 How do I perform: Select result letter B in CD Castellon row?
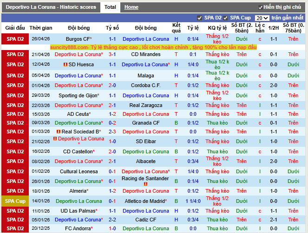pos(176,151)
